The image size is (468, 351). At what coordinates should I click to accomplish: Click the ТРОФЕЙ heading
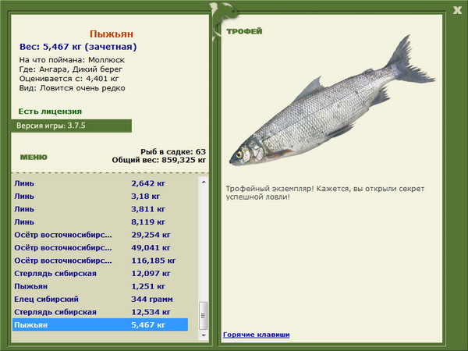[x=244, y=31]
